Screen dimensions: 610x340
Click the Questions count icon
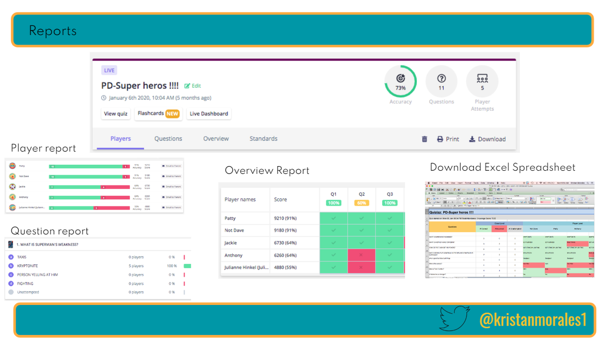pyautogui.click(x=441, y=81)
